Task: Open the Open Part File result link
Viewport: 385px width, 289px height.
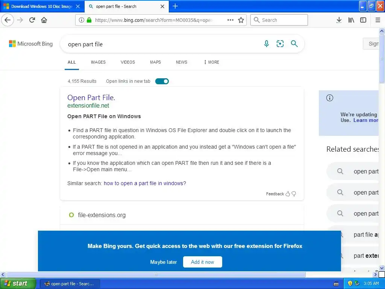Action: (x=91, y=97)
